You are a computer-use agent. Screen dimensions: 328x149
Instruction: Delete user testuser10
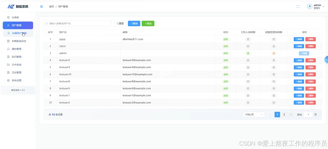coord(310,74)
